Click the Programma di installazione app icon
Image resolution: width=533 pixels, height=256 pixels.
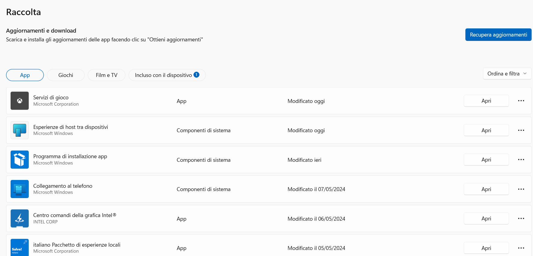pos(20,160)
